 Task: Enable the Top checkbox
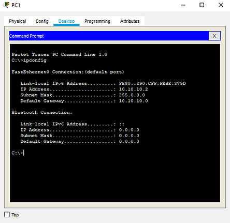pos(7,215)
